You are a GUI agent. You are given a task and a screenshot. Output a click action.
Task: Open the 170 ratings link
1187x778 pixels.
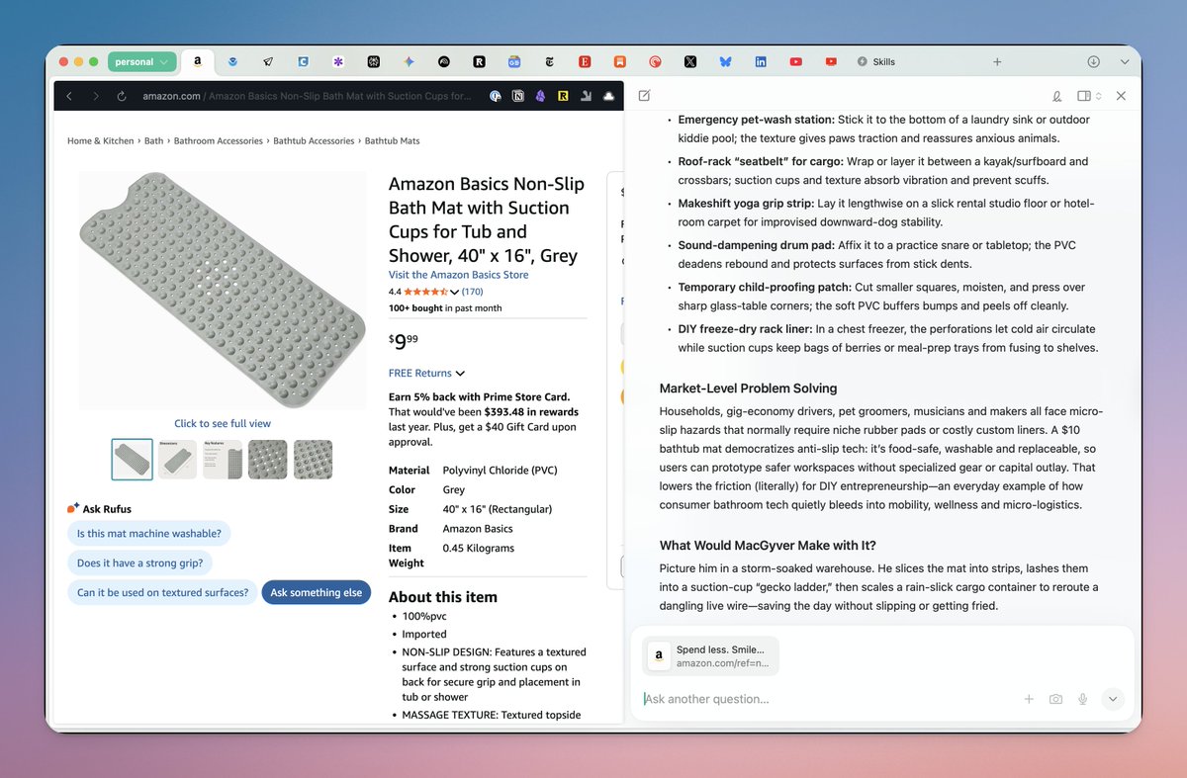tap(473, 292)
